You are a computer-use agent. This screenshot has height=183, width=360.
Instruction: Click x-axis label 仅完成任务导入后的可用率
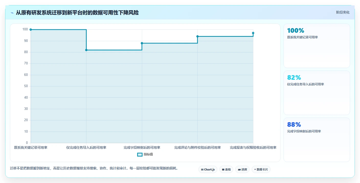tap(86, 147)
